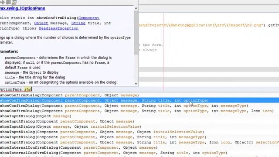Open the javax.swing.JOptionPane class link
The image size is (279, 157).
22,8
